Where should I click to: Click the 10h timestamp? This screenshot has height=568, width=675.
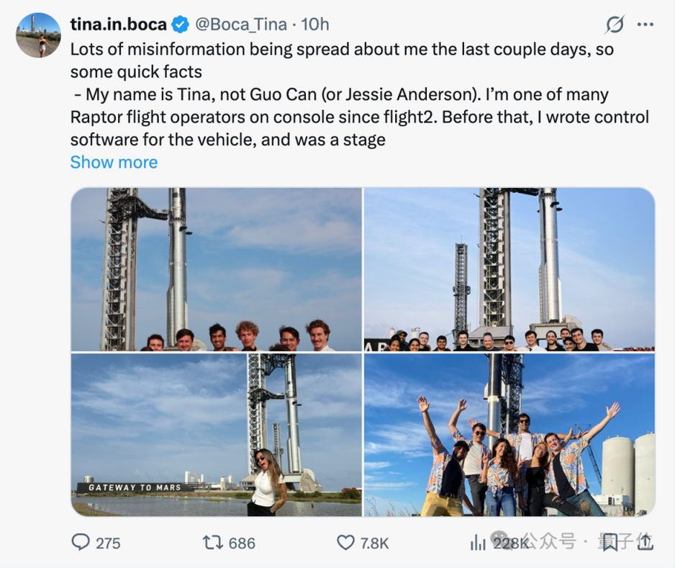tap(314, 24)
